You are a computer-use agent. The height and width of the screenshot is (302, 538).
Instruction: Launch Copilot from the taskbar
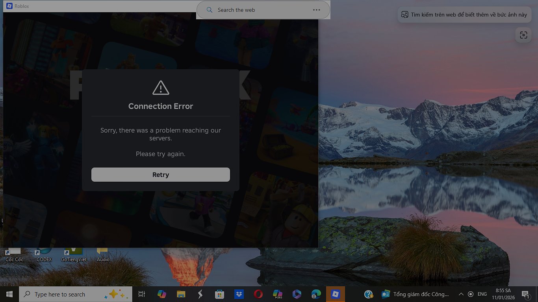(x=161, y=294)
